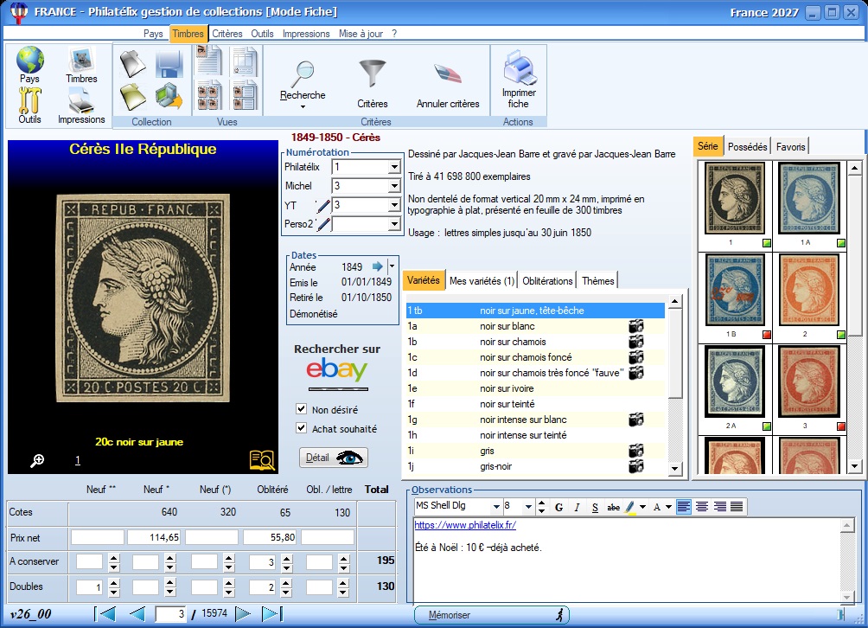Viewport: 868px width, 628px height.
Task: Uncheck the Achat souhaité checkbox
Action: point(301,428)
